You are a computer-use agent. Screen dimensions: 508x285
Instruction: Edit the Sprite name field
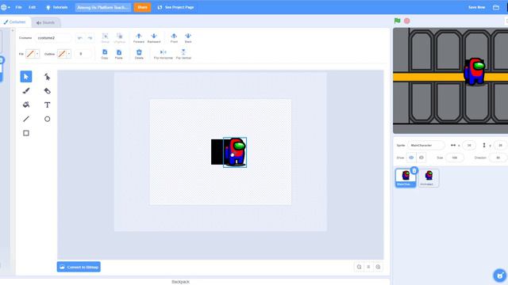(426, 146)
